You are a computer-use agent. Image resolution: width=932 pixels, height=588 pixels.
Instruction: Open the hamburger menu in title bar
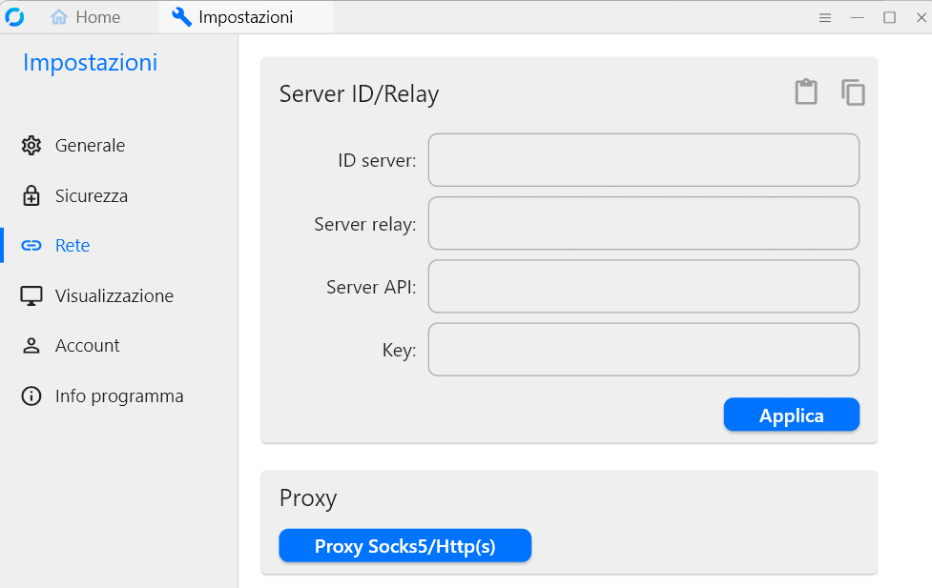point(825,18)
